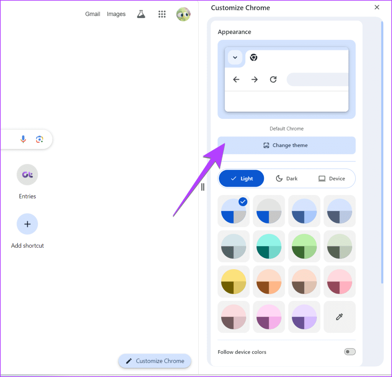The image size is (392, 377).
Task: Select the default blue color swatch
Action: (234, 211)
